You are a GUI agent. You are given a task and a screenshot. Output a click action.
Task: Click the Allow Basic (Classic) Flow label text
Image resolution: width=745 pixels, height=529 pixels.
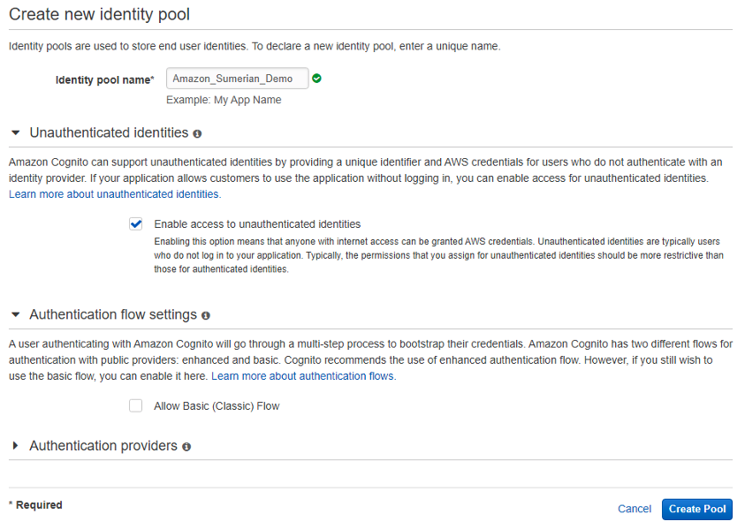point(217,406)
